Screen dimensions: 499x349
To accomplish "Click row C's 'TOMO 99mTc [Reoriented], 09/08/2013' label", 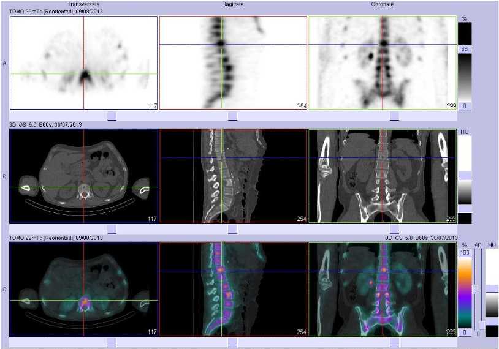I will click(x=56, y=238).
